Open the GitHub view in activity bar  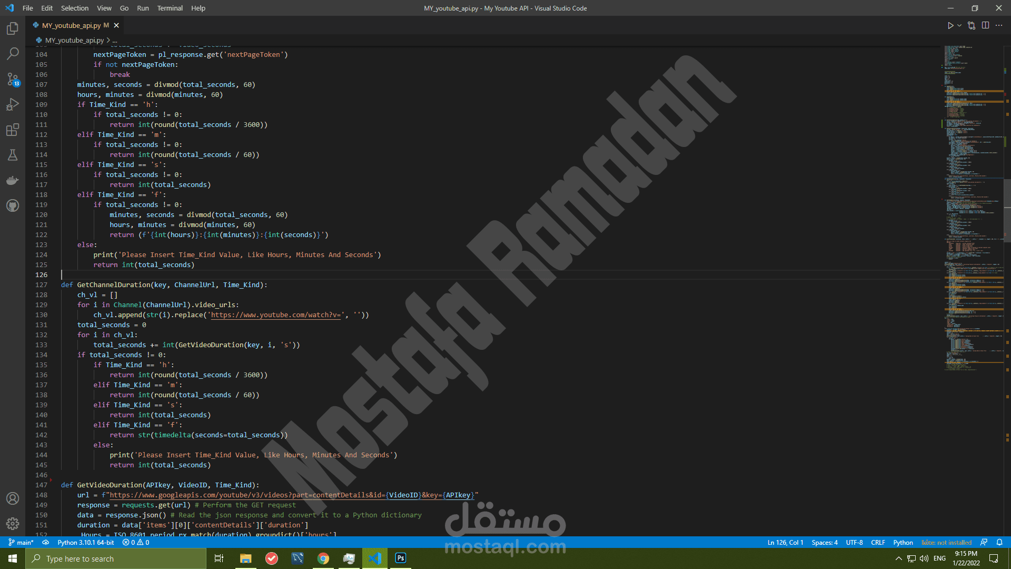pos(13,205)
